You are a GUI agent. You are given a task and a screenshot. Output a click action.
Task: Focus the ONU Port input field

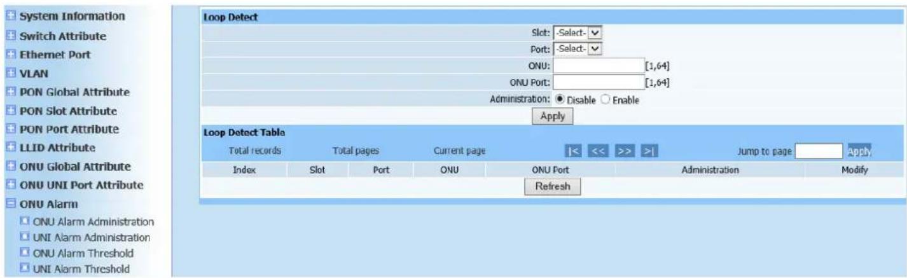[x=599, y=81]
